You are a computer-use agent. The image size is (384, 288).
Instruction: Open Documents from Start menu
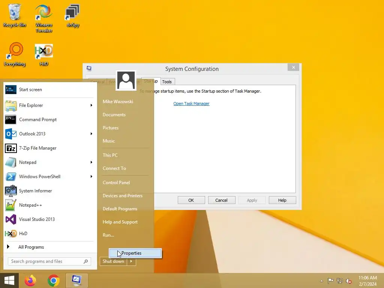(114, 115)
